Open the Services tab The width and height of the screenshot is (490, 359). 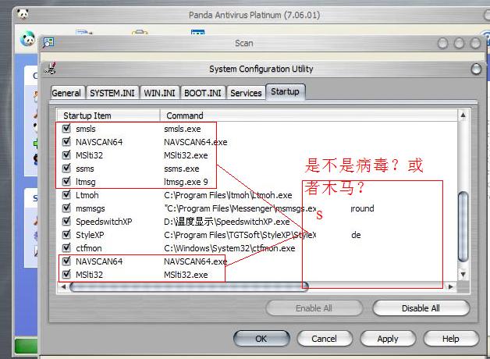(246, 93)
